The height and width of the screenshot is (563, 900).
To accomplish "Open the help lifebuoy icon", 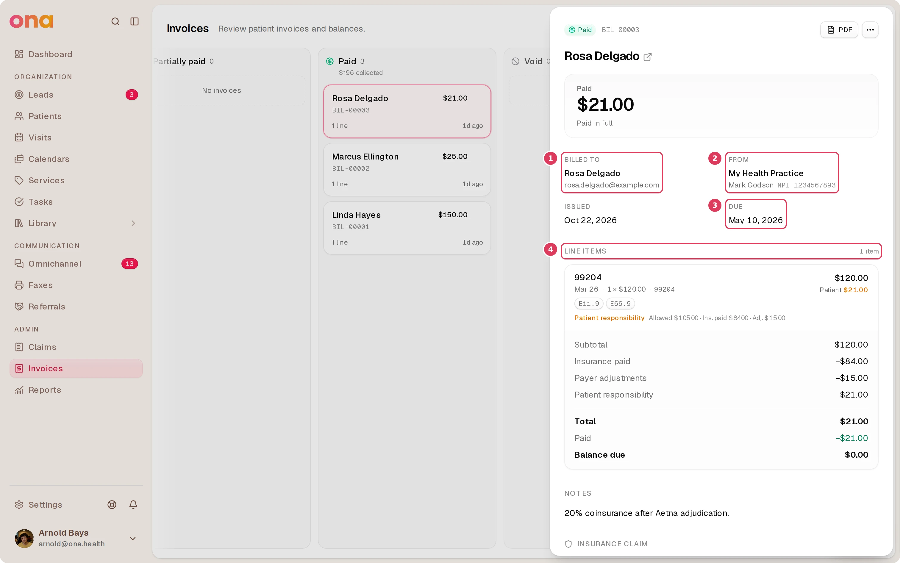I will tap(112, 505).
